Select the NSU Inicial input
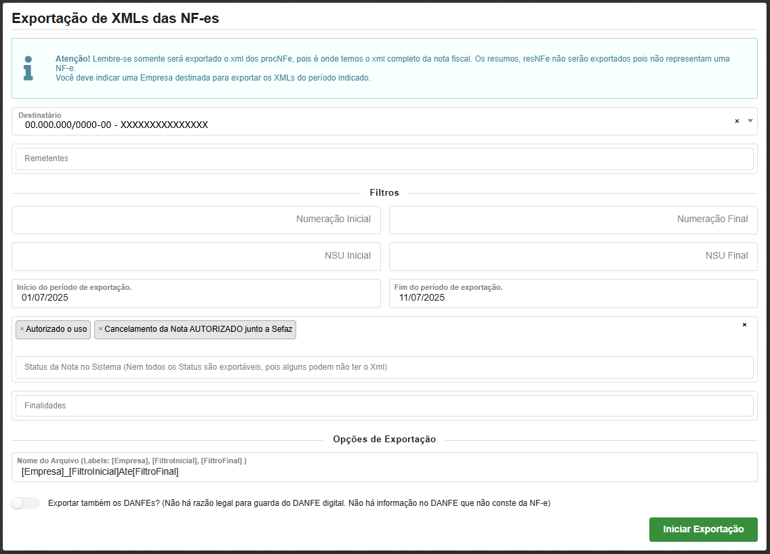Viewport: 770px width, 554px height. (196, 256)
